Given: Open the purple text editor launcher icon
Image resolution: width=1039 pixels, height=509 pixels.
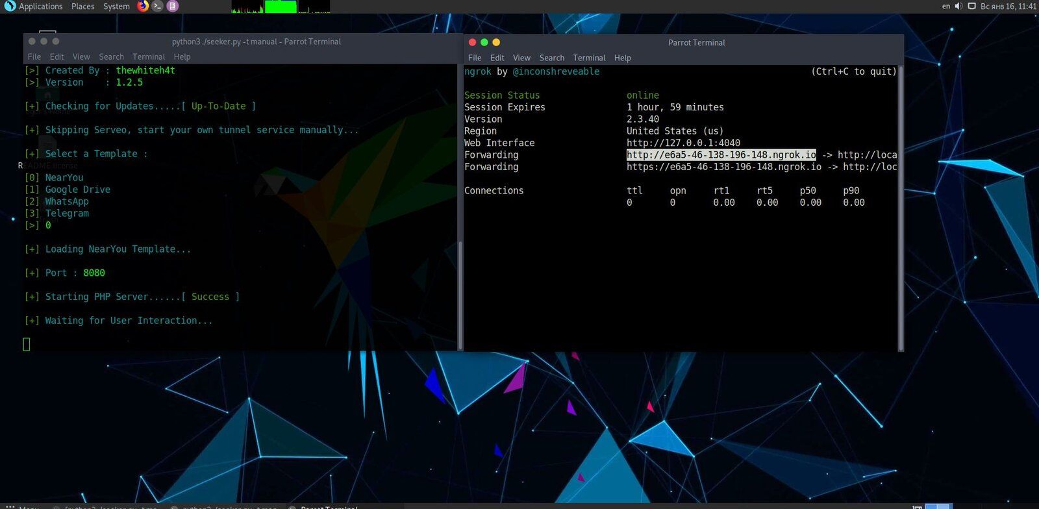Looking at the screenshot, I should [x=172, y=6].
